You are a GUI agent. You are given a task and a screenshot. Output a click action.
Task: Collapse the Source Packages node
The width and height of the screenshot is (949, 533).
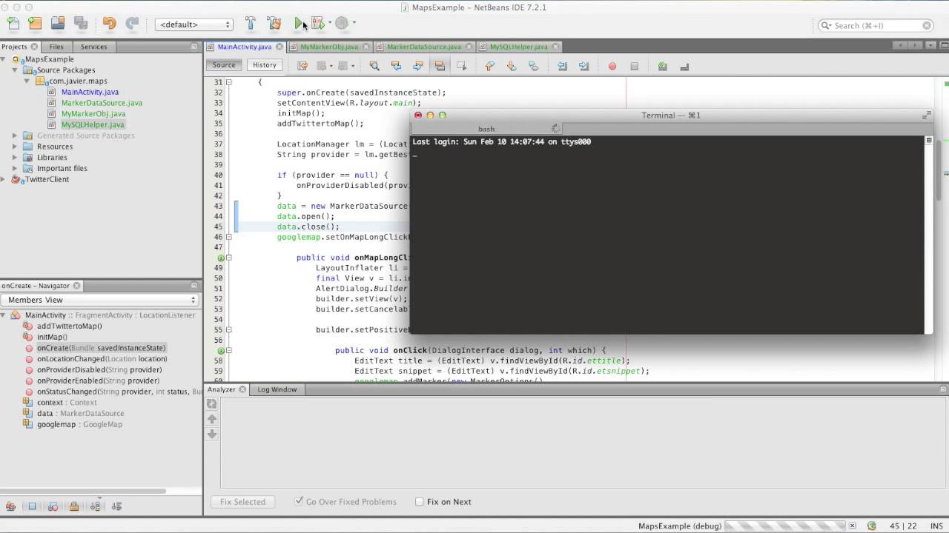15,70
